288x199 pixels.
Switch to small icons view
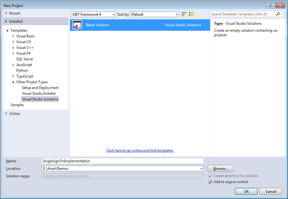[x=184, y=14]
